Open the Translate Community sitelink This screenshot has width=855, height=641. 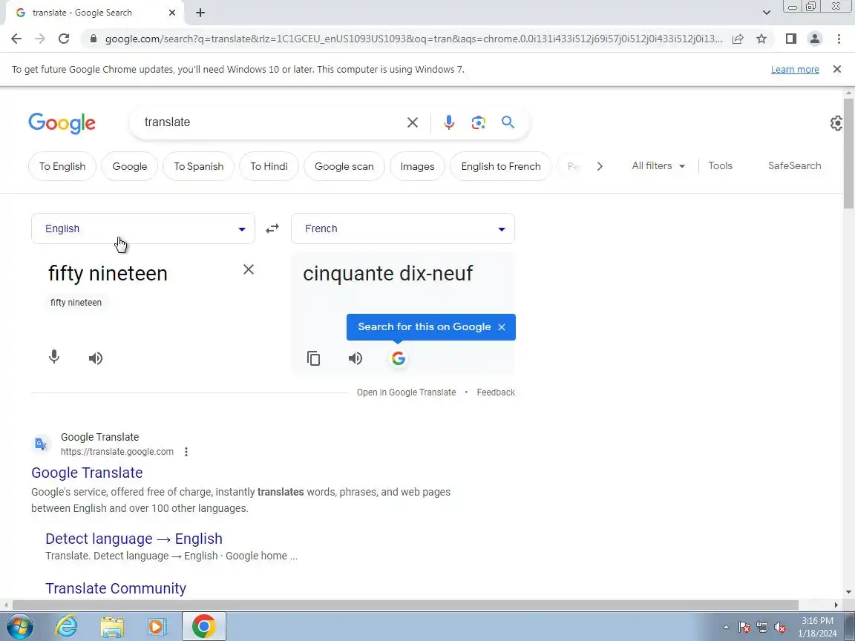[x=116, y=588]
